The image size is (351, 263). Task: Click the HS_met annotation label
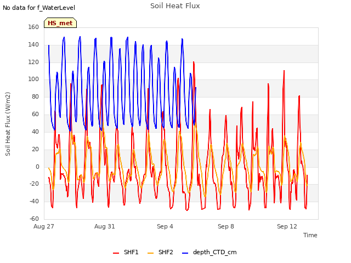coord(60,23)
